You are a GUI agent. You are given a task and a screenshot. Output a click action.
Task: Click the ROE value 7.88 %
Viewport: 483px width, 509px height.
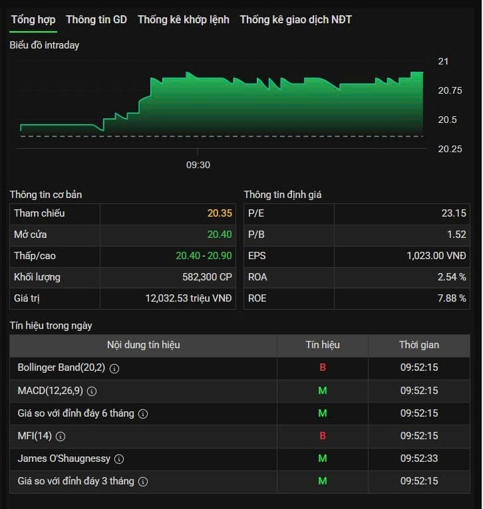coord(452,298)
